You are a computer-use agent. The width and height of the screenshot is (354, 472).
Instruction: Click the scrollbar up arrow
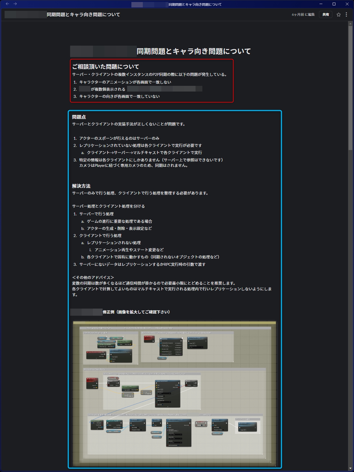(350, 23)
